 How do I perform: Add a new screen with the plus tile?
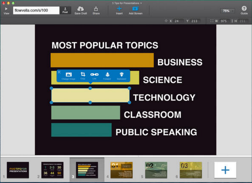[x=225, y=170]
